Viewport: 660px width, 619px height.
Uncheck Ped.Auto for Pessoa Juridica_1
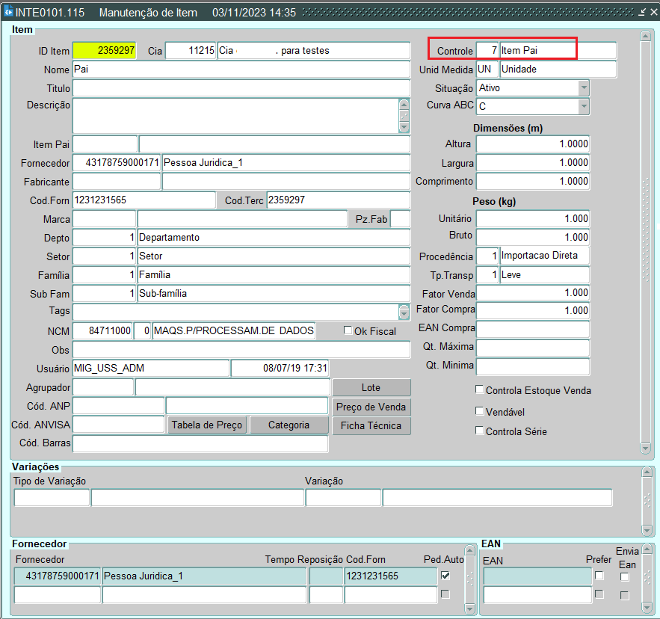tap(445, 576)
